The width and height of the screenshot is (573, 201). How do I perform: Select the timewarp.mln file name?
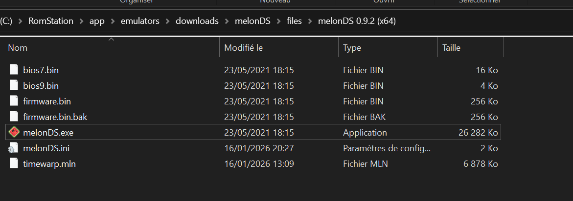49,163
